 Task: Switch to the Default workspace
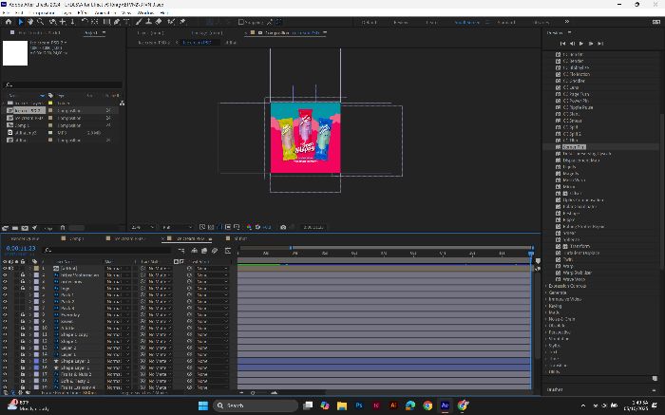coord(369,22)
